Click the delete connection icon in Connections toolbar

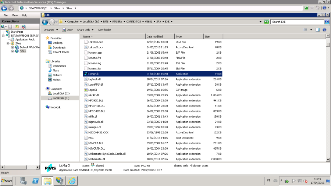[x=24, y=27]
